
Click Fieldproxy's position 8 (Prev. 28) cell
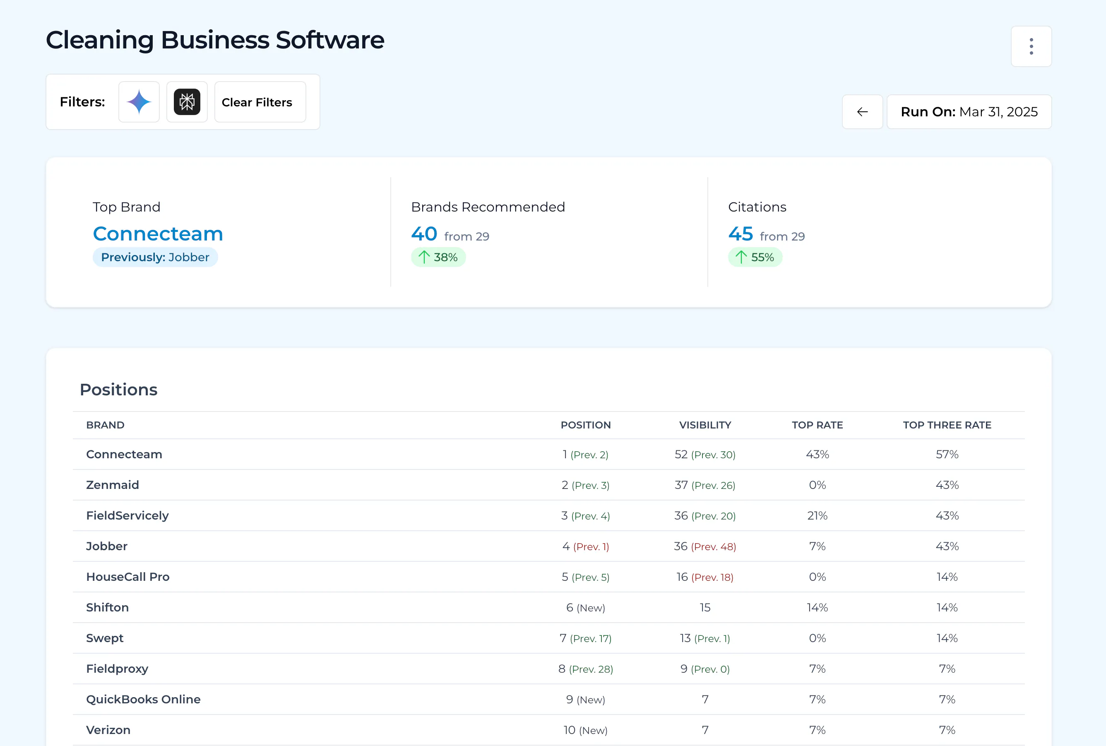point(586,669)
